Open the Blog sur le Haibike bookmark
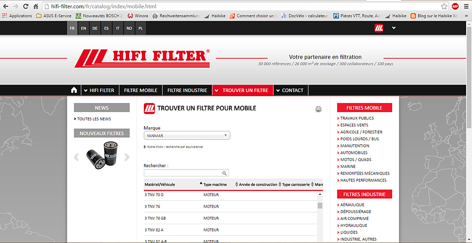This screenshot has width=472, height=243. (434, 16)
